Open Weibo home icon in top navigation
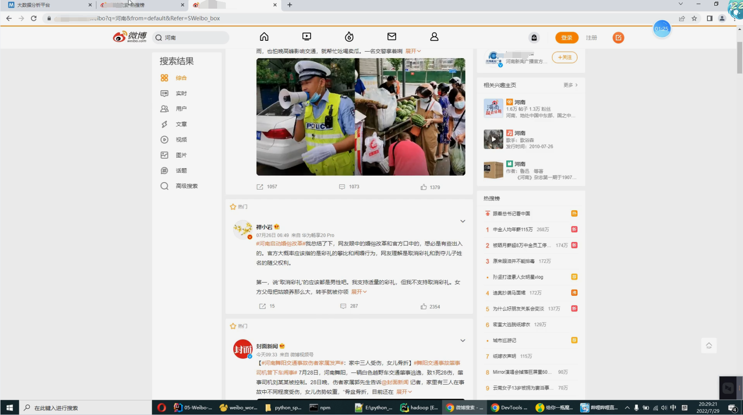This screenshot has height=415, width=743. pyautogui.click(x=264, y=37)
